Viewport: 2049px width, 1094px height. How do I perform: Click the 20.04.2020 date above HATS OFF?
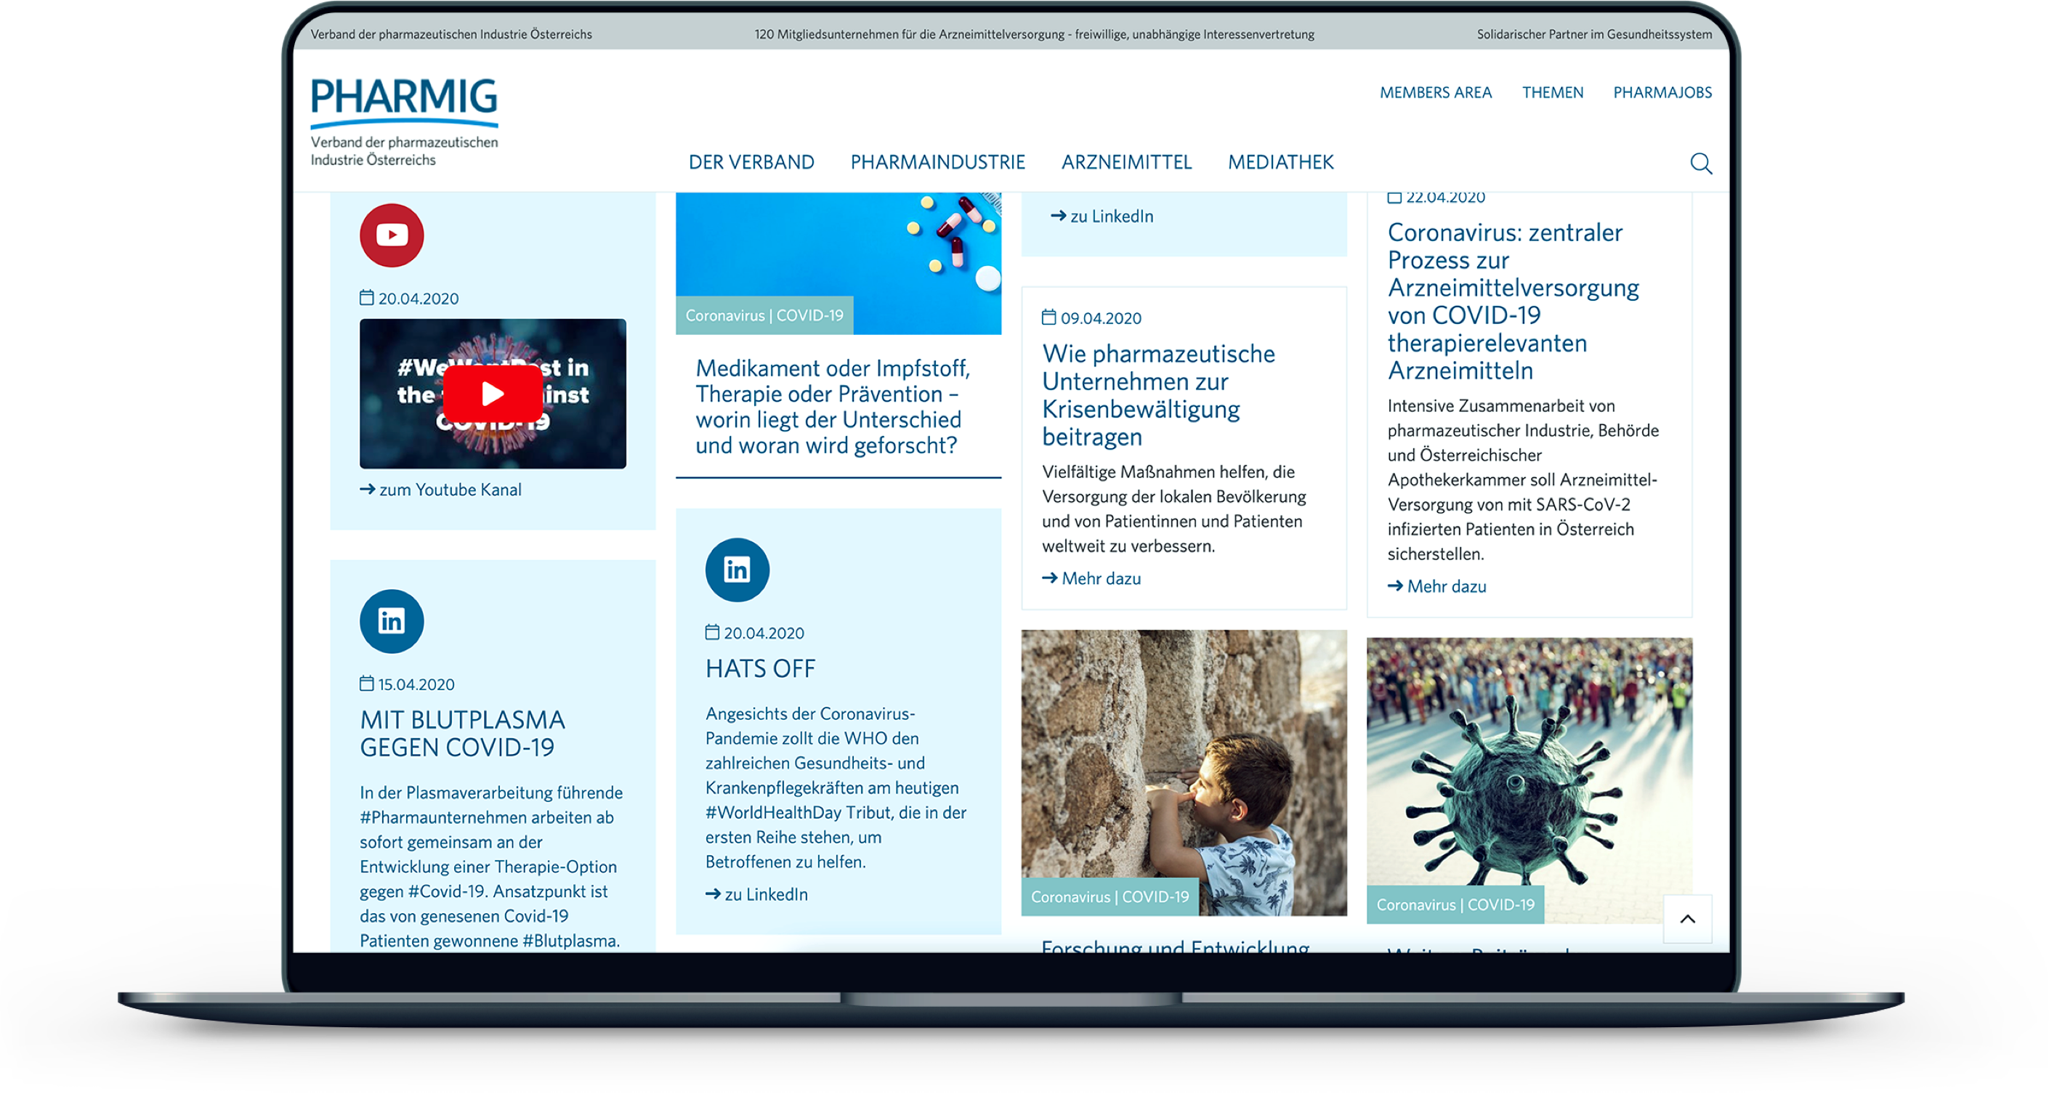[x=754, y=633]
